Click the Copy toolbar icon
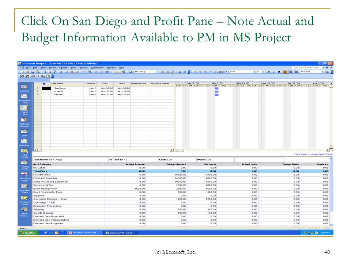 (x=66, y=72)
